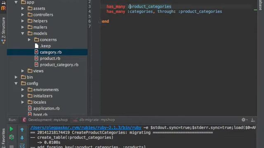Click the product_category.rb Ruby file icon

click(x=36, y=65)
